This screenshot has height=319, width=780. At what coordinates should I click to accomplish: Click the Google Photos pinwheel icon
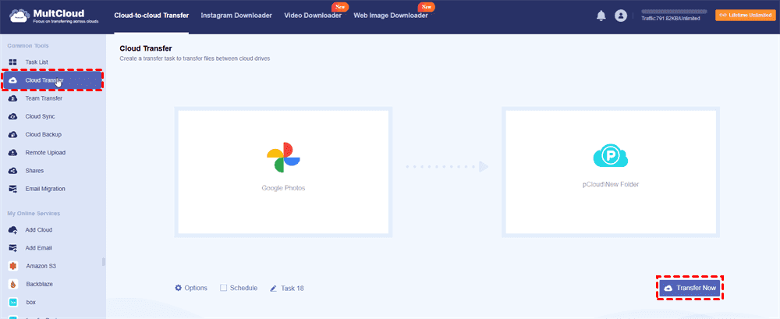click(283, 158)
